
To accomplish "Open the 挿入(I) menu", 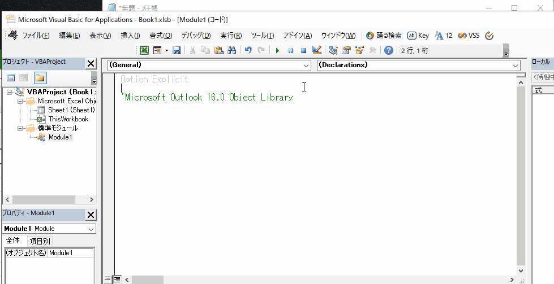I will pos(130,35).
